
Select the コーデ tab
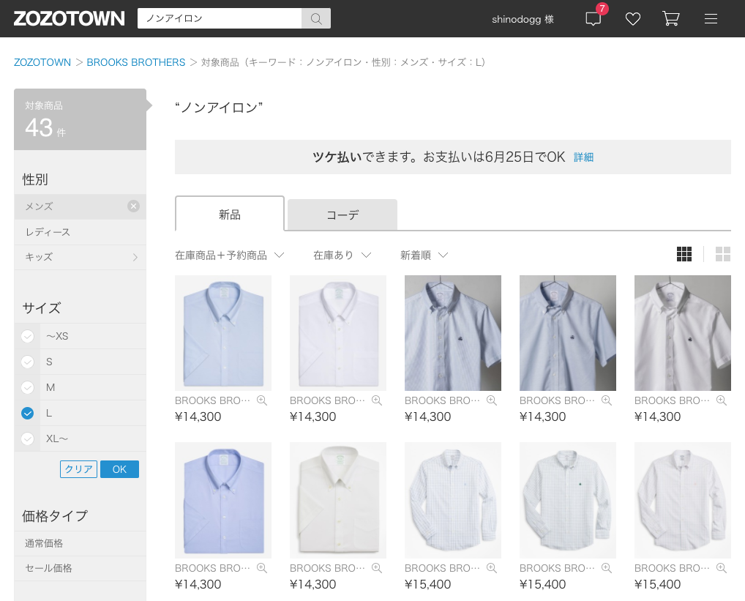click(x=342, y=214)
